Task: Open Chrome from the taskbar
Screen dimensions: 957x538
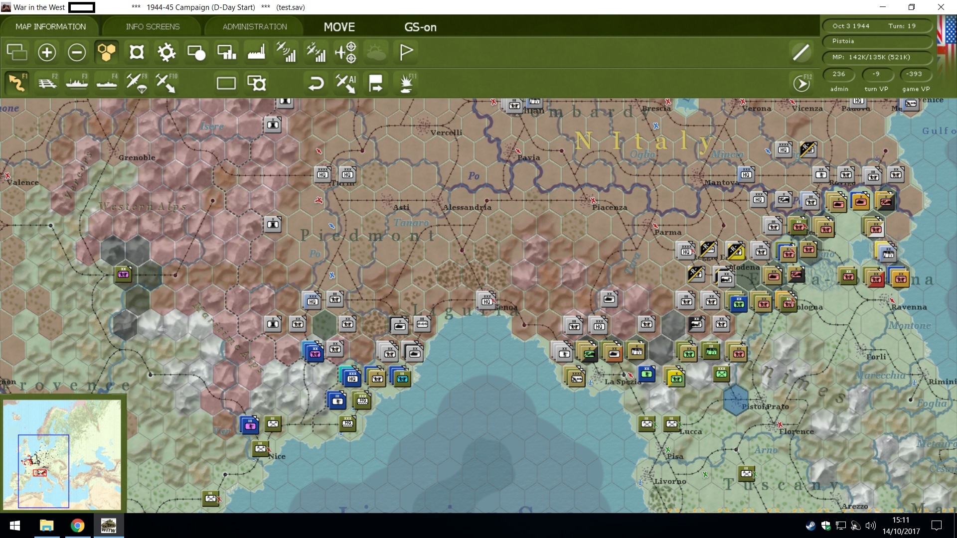Action: tap(77, 526)
